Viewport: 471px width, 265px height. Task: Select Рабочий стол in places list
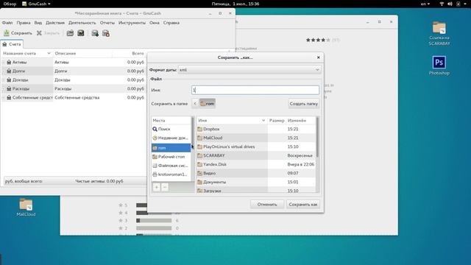171,157
